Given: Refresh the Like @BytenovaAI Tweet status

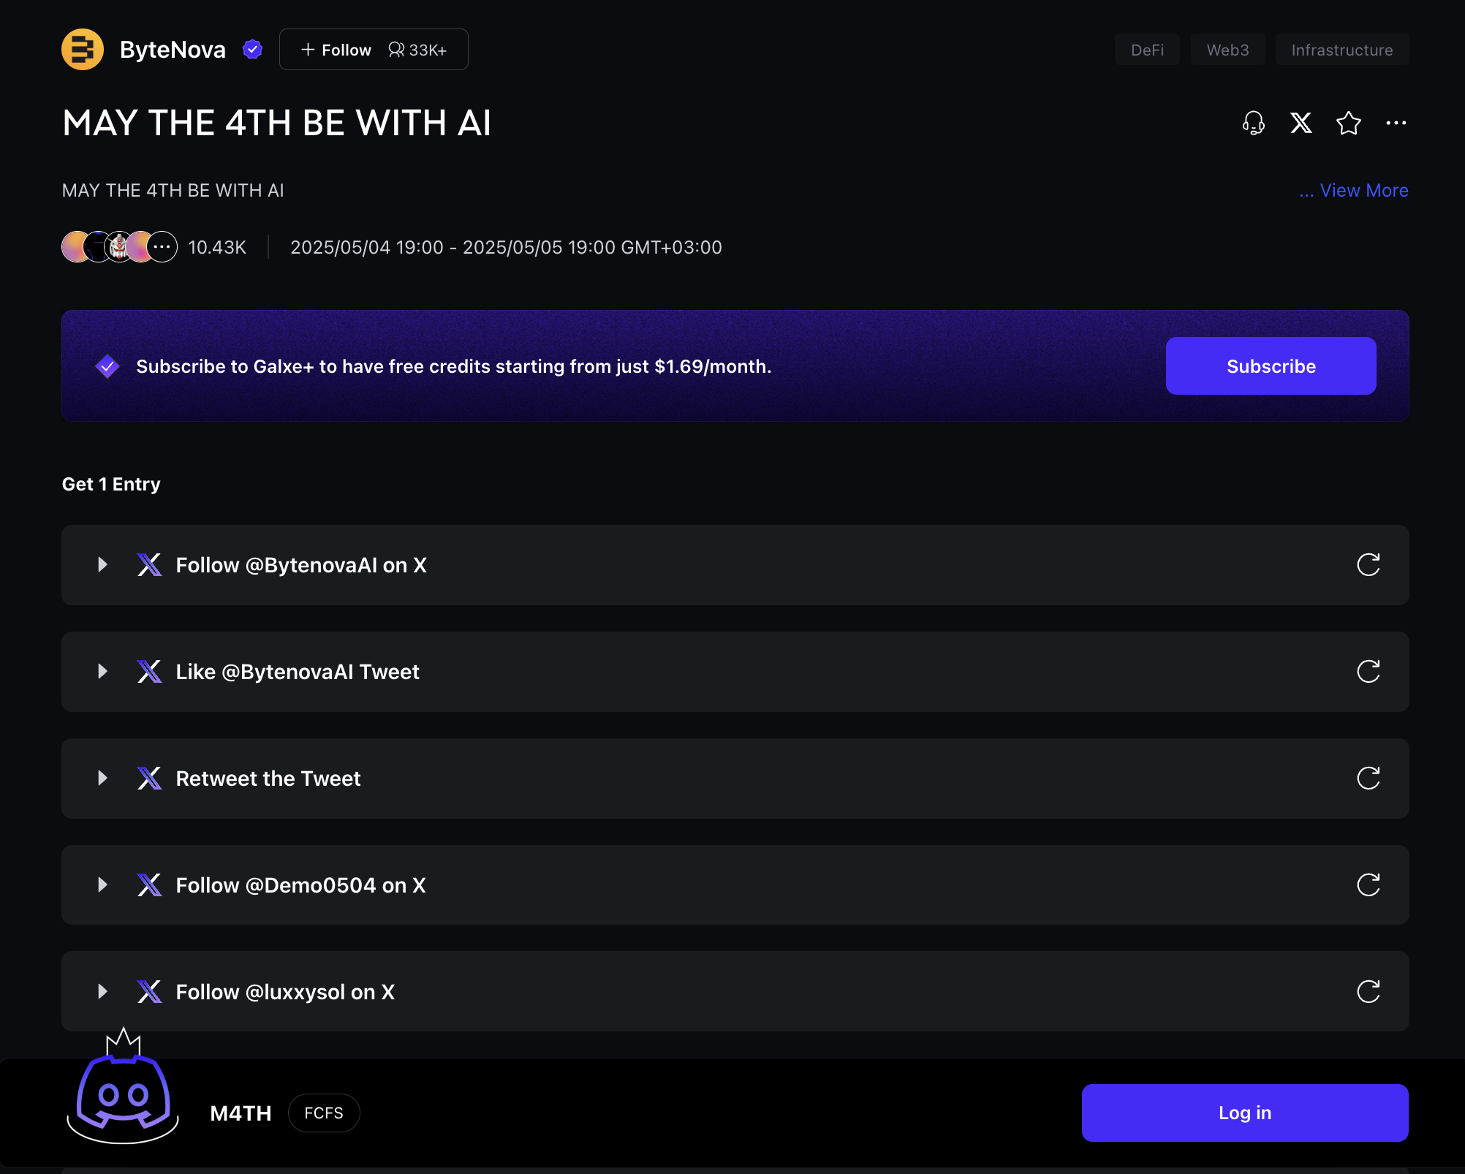Looking at the screenshot, I should (x=1368, y=672).
